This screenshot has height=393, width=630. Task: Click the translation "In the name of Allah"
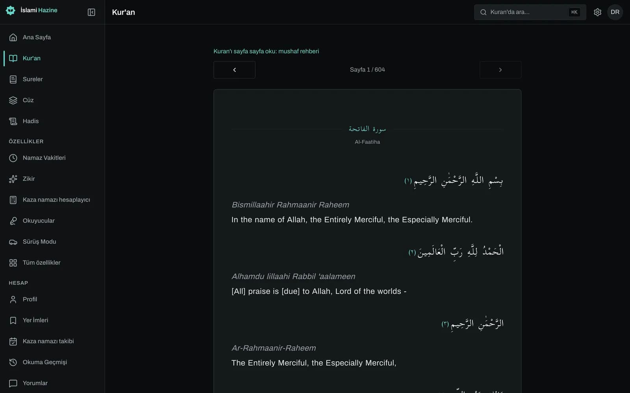[x=352, y=220]
